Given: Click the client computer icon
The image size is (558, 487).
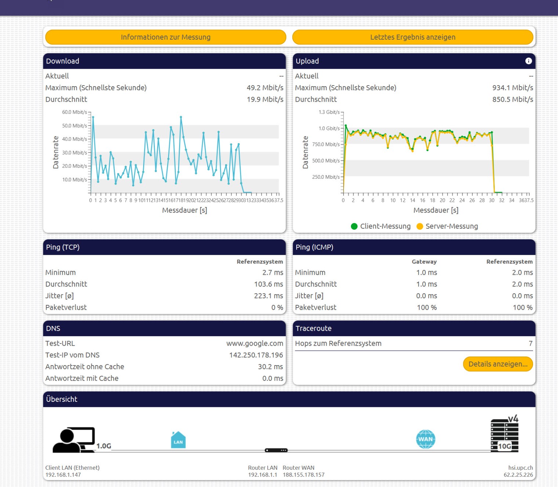Looking at the screenshot, I should tap(74, 440).
